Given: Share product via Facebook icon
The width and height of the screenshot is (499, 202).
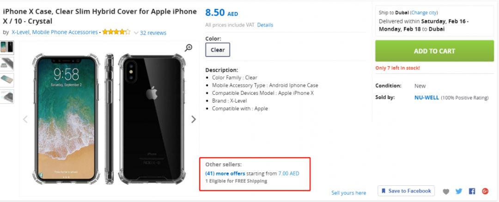Looking at the screenshot, I should (x=472, y=191).
